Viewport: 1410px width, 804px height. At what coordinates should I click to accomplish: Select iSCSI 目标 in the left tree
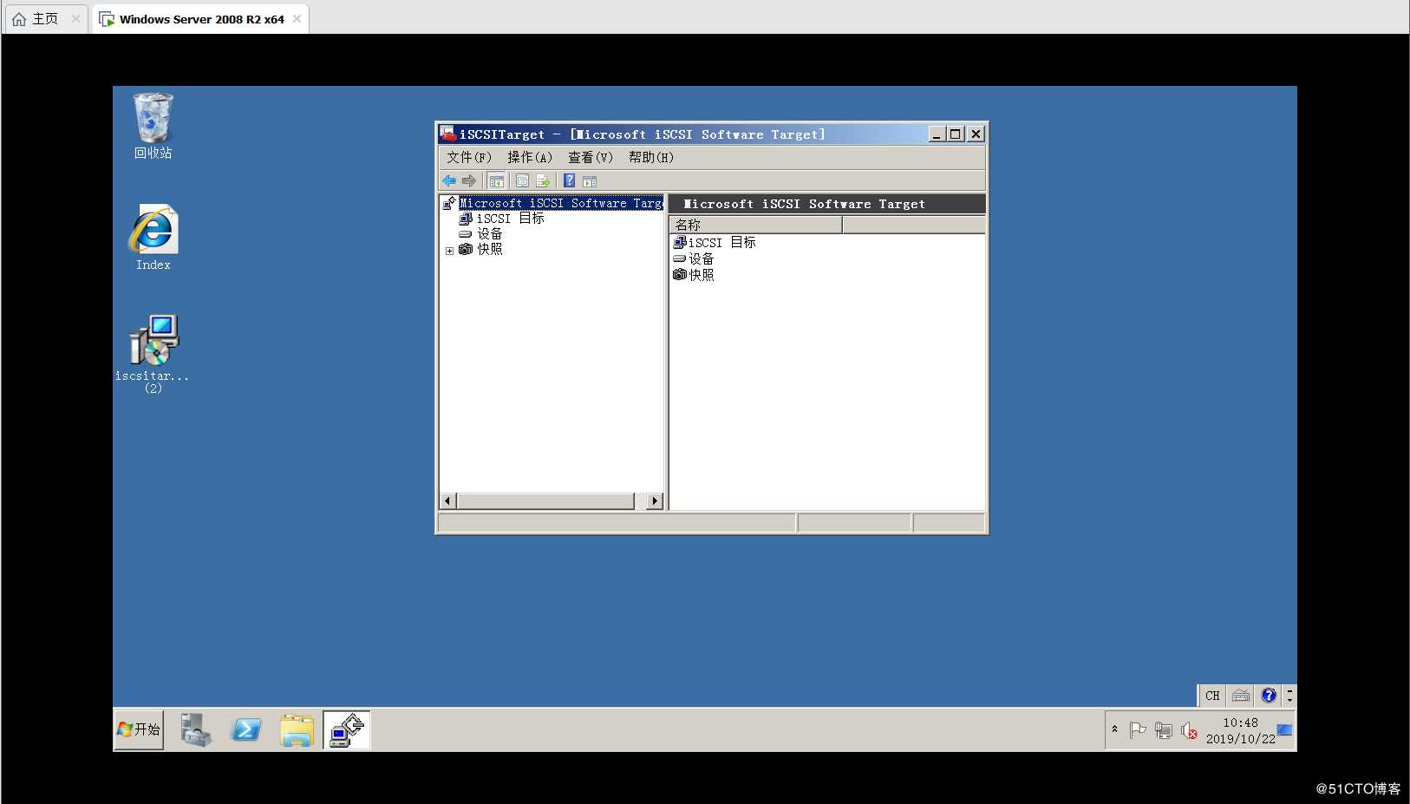coord(510,219)
